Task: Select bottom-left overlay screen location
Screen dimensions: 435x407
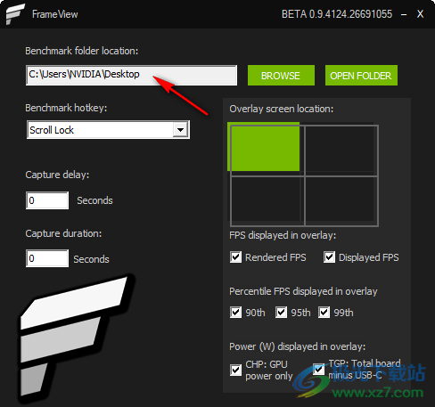Action: 267,200
